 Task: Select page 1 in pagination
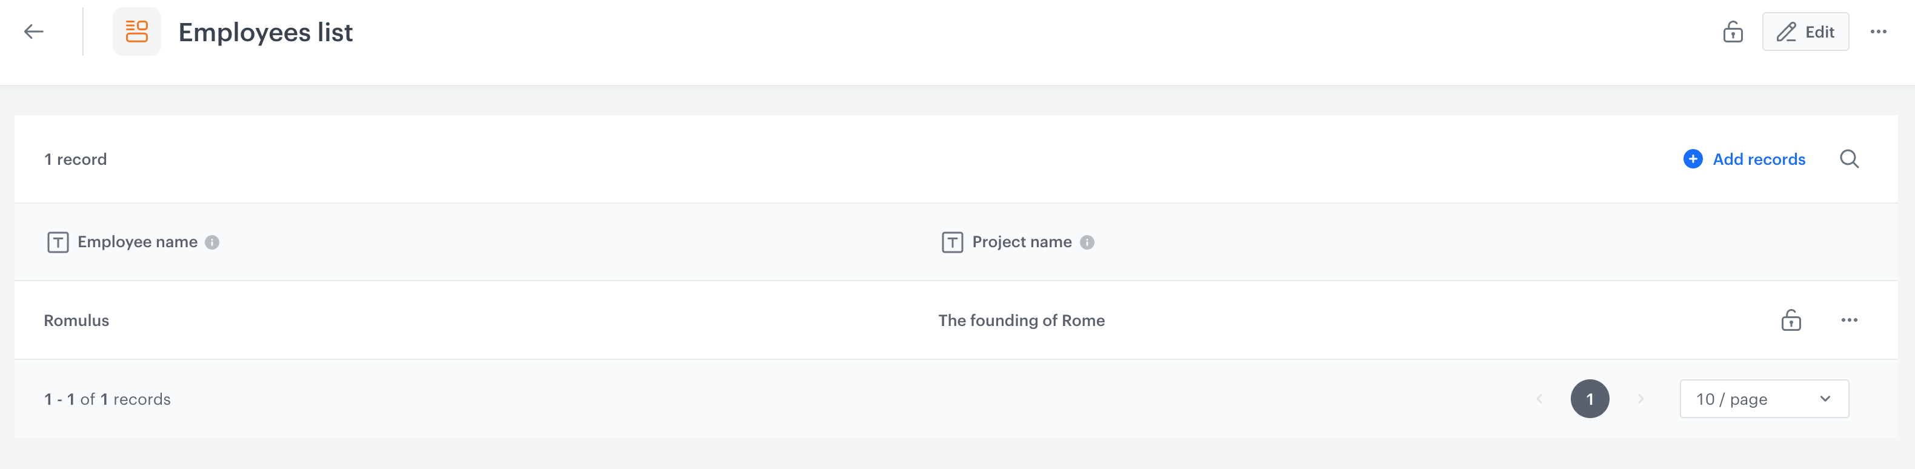(1590, 399)
